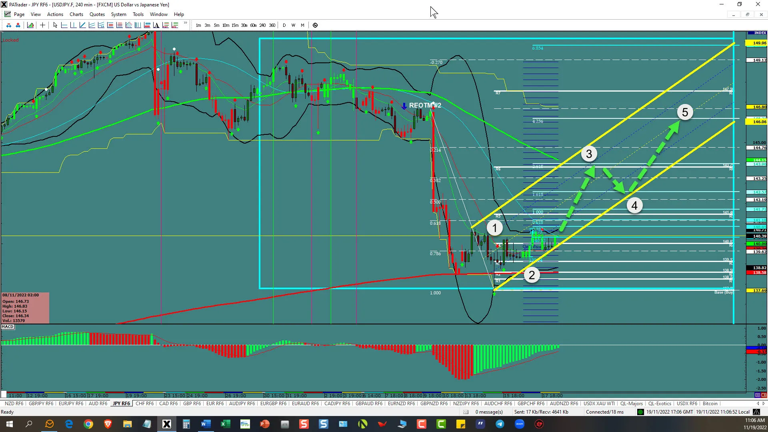Viewport: 768px width, 432px height.
Task: Switch to the GBPNZD RF6 tab
Action: click(x=434, y=404)
